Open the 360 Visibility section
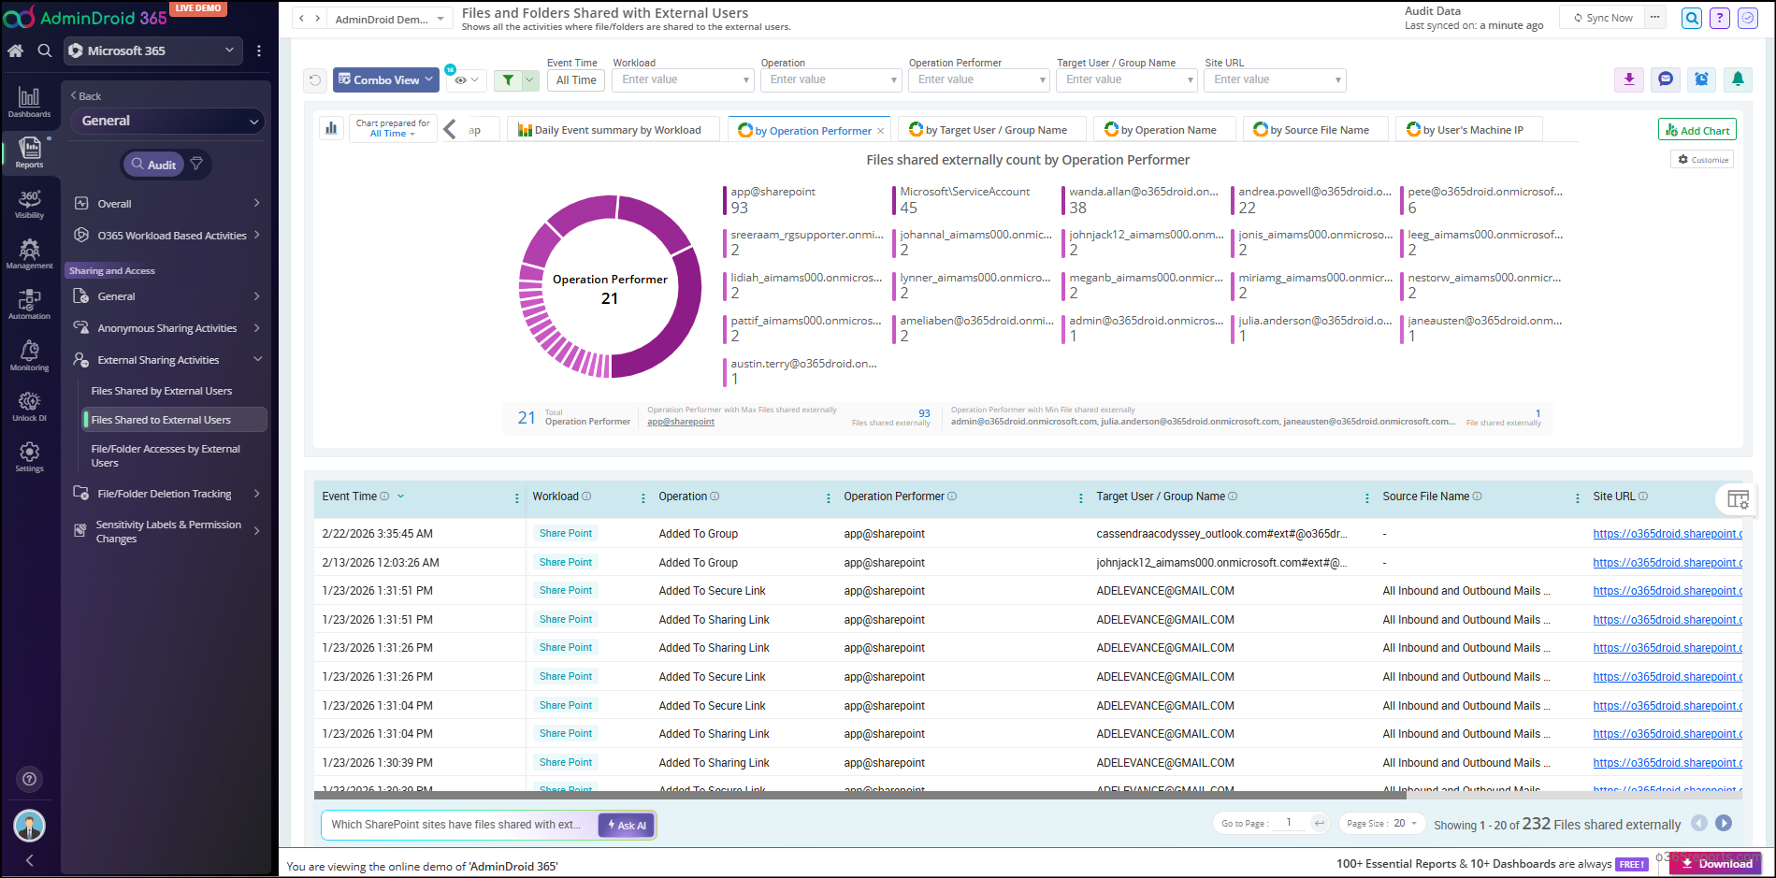The image size is (1776, 878). (x=29, y=204)
